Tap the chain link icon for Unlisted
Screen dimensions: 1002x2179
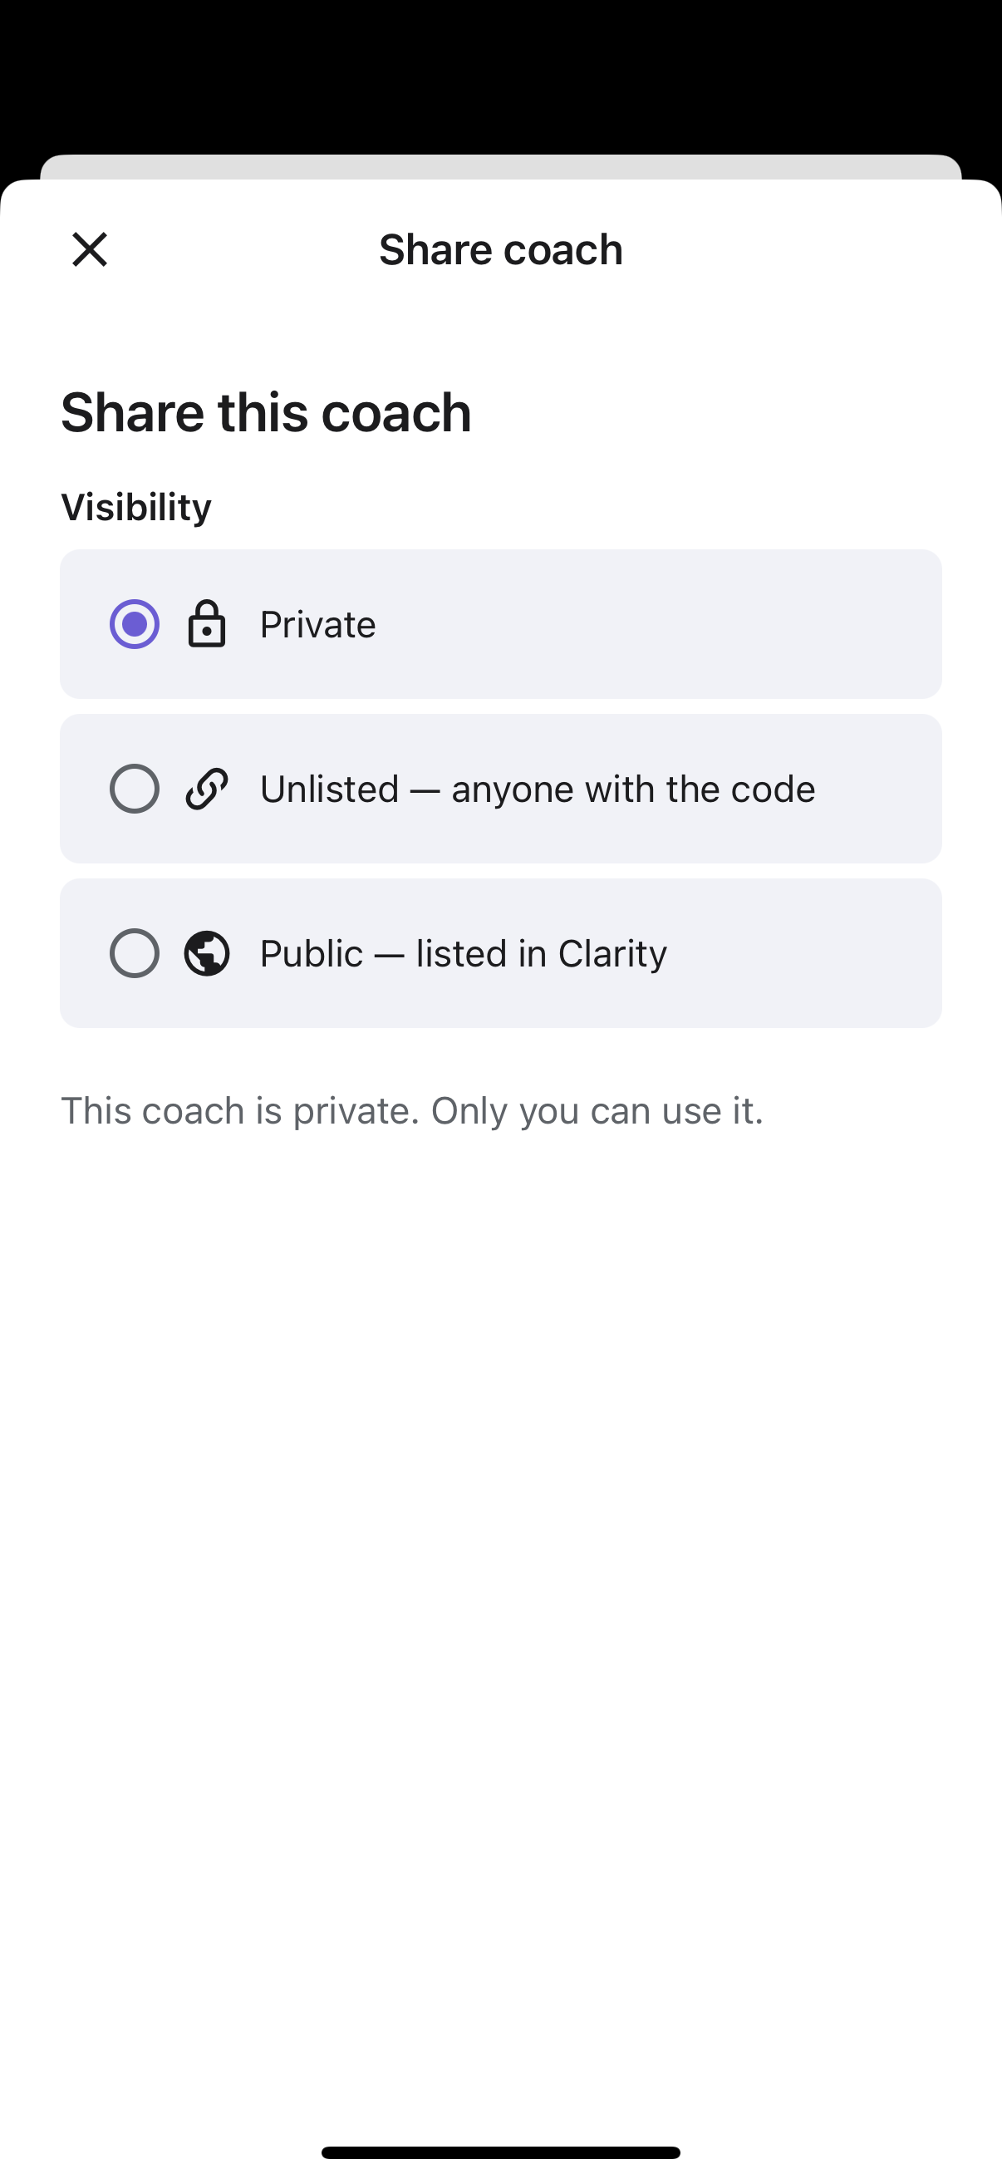pos(206,789)
